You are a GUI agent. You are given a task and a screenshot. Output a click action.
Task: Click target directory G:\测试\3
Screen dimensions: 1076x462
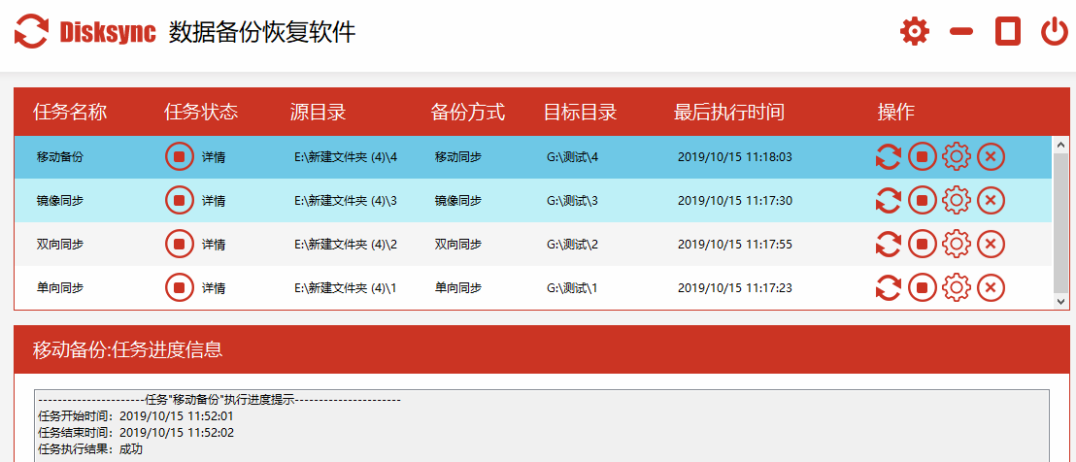(572, 201)
